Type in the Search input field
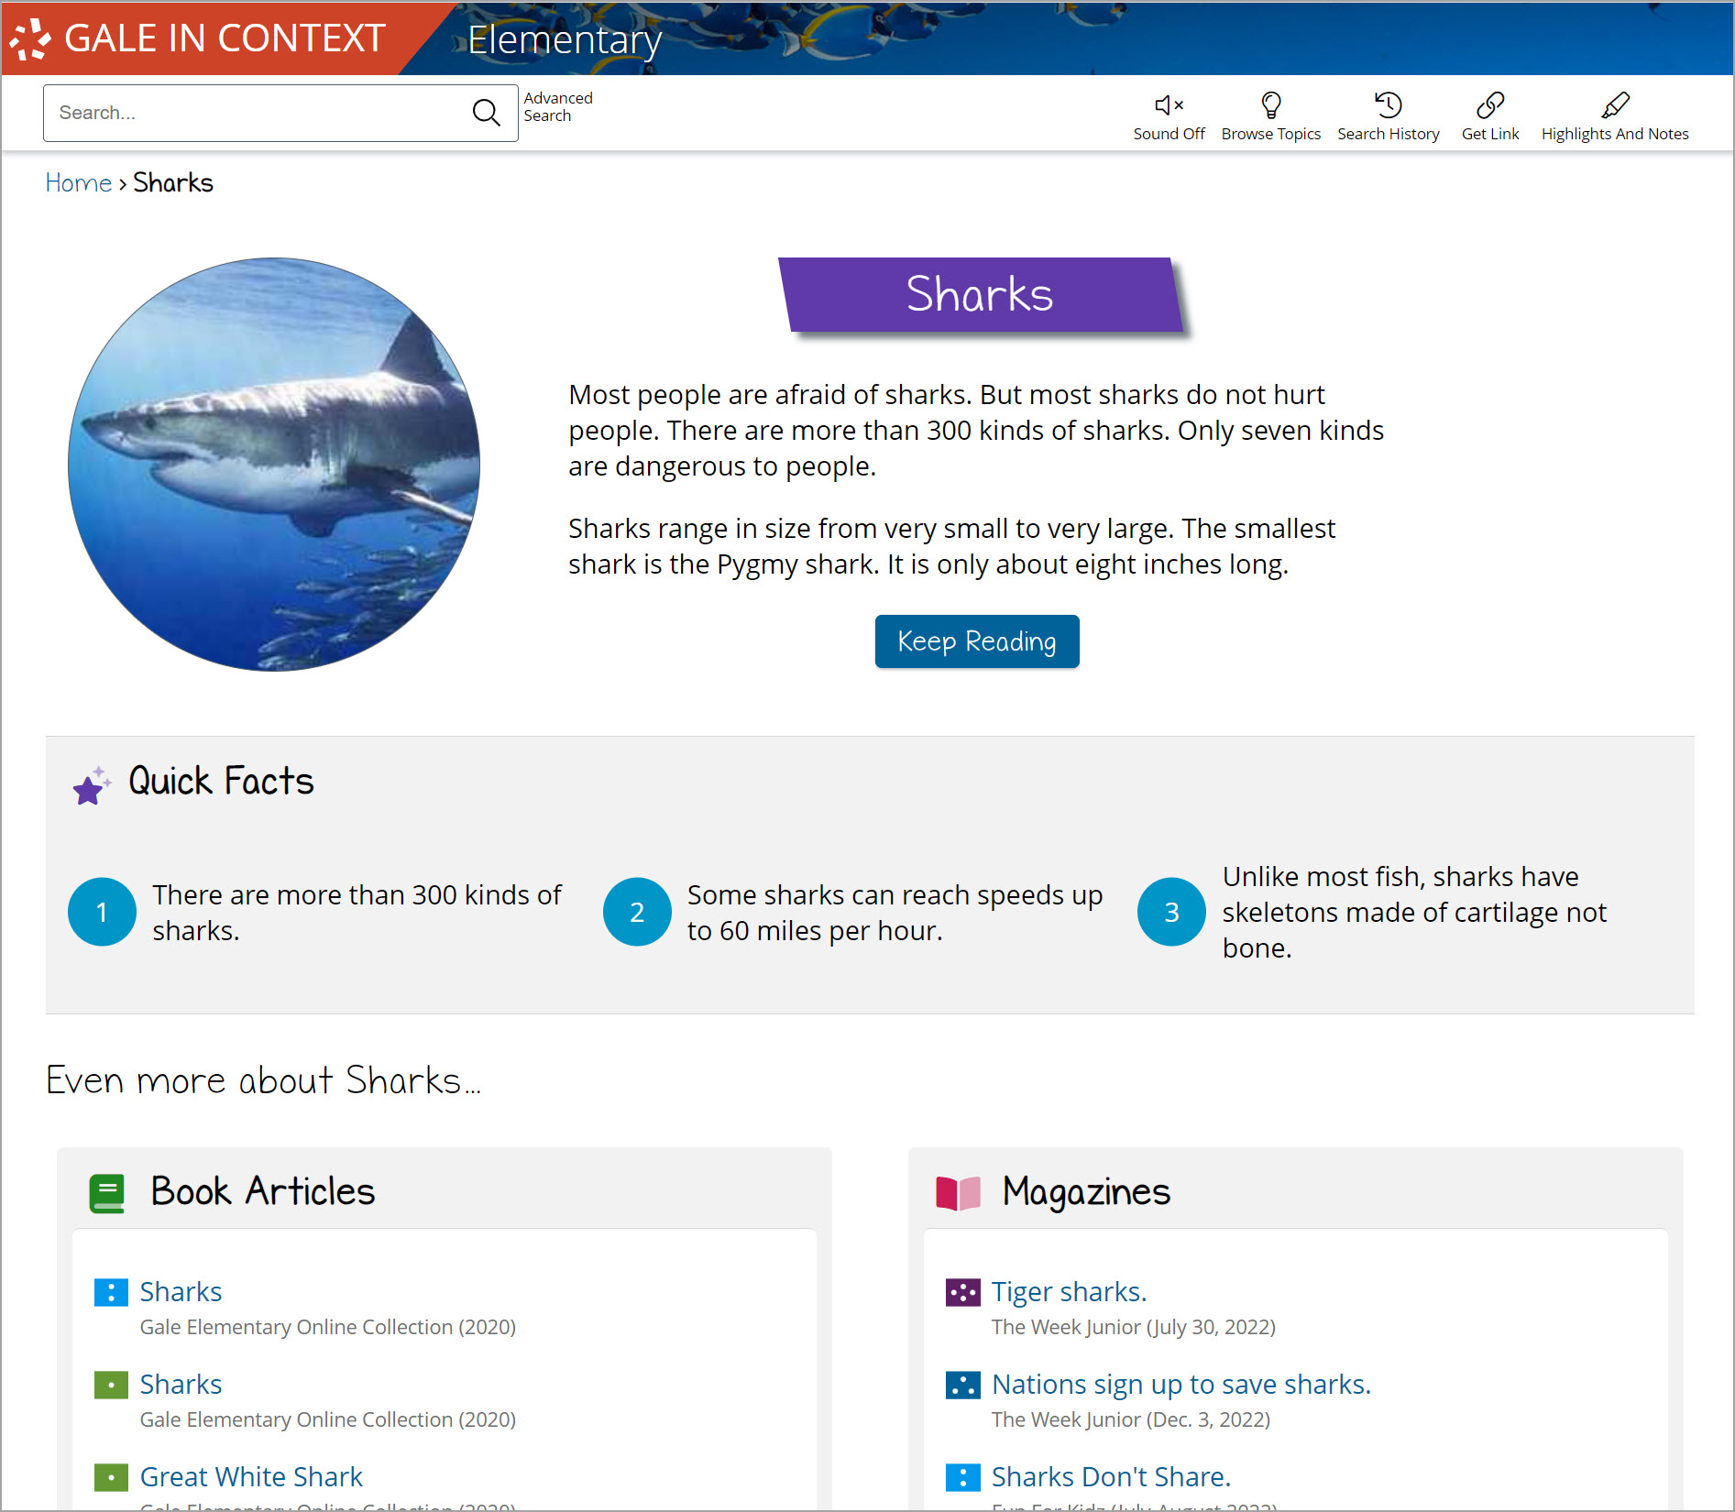Image resolution: width=1735 pixels, height=1512 pixels. (x=257, y=113)
